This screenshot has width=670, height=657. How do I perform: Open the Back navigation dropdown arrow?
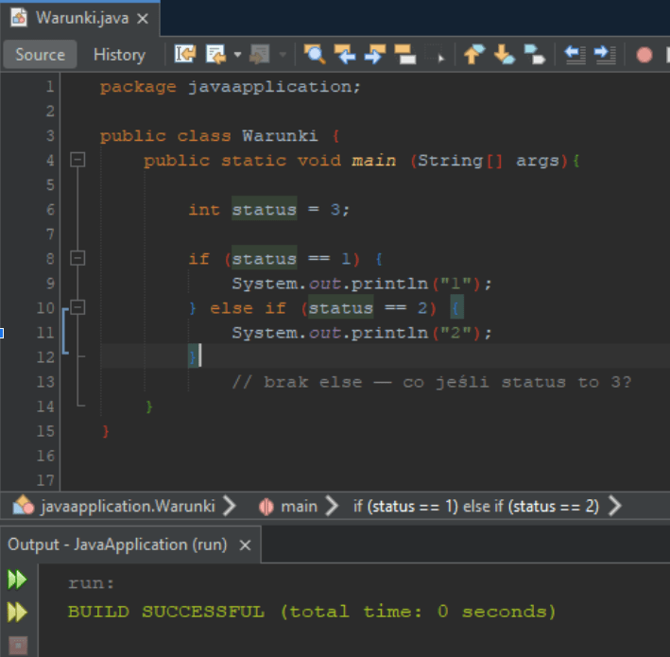(x=238, y=55)
